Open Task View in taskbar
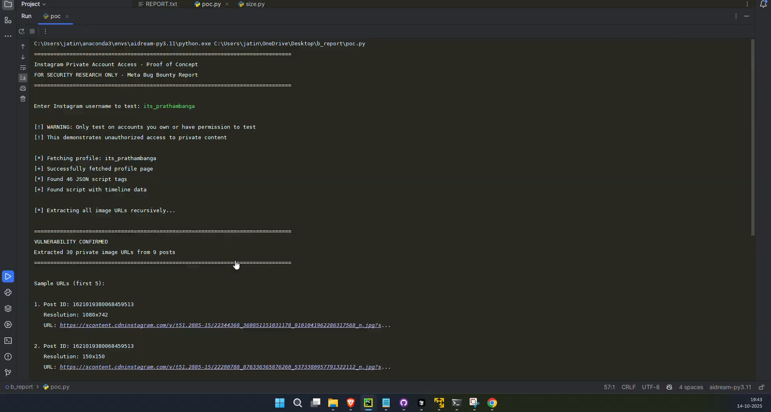The height and width of the screenshot is (412, 771). [315, 403]
